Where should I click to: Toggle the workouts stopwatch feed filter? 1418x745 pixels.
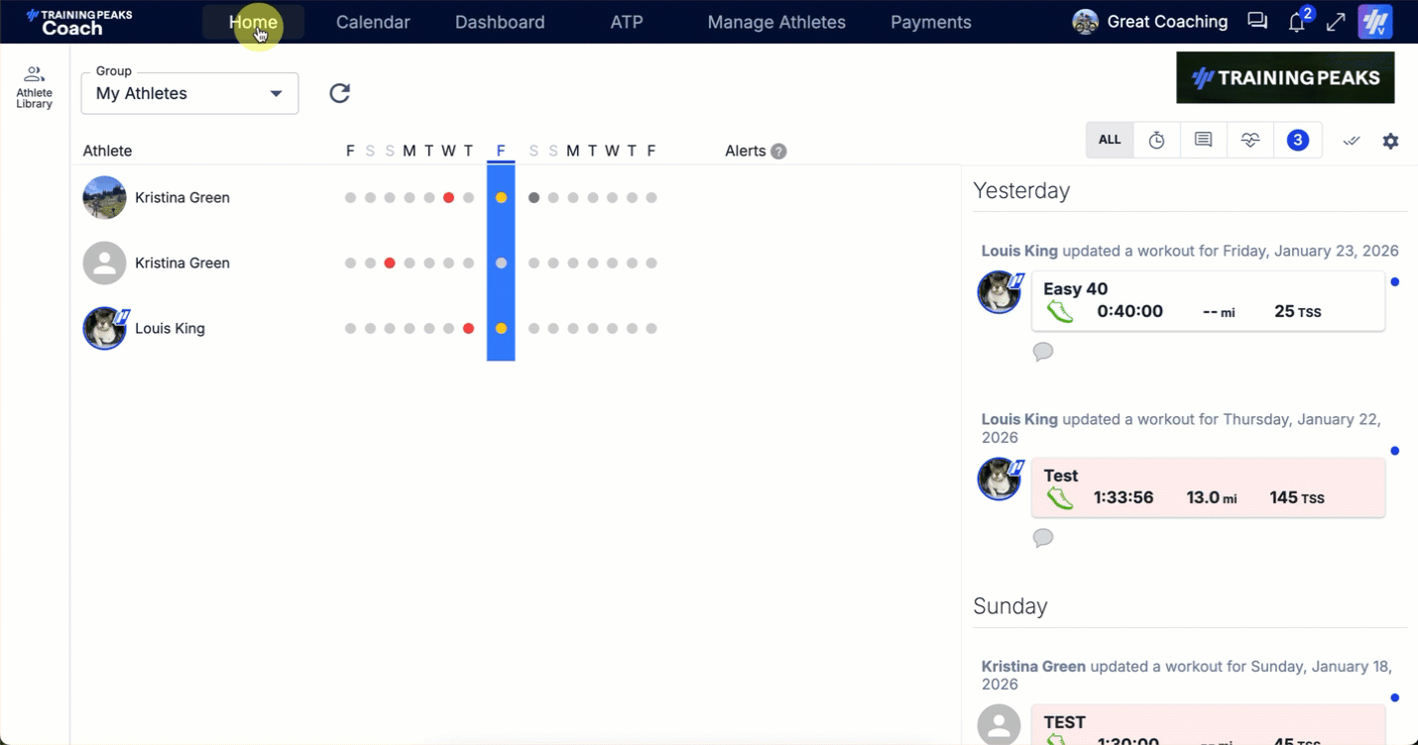pyautogui.click(x=1156, y=141)
